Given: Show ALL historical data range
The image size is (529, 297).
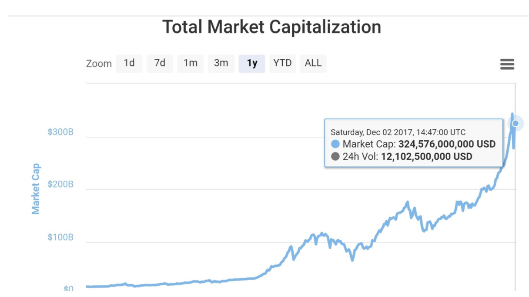Looking at the screenshot, I should (x=313, y=63).
